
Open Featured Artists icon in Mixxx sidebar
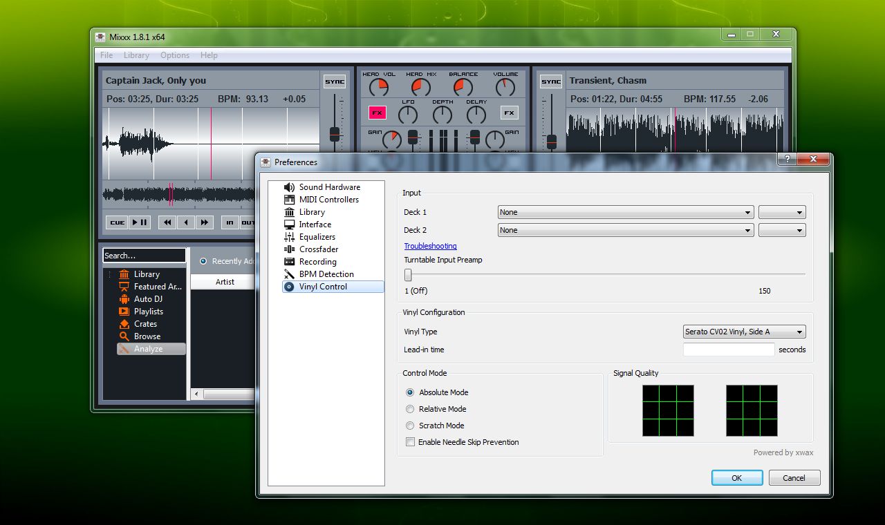tap(124, 287)
